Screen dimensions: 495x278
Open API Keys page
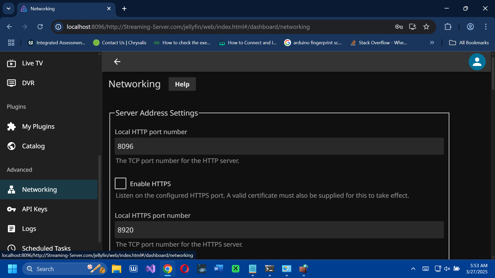tap(35, 209)
